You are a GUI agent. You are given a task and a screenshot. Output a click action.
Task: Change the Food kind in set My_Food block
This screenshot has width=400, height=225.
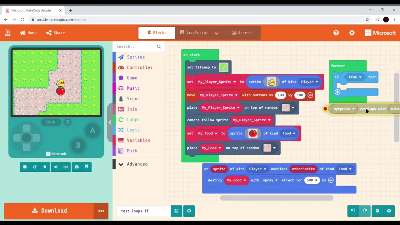[289, 133]
